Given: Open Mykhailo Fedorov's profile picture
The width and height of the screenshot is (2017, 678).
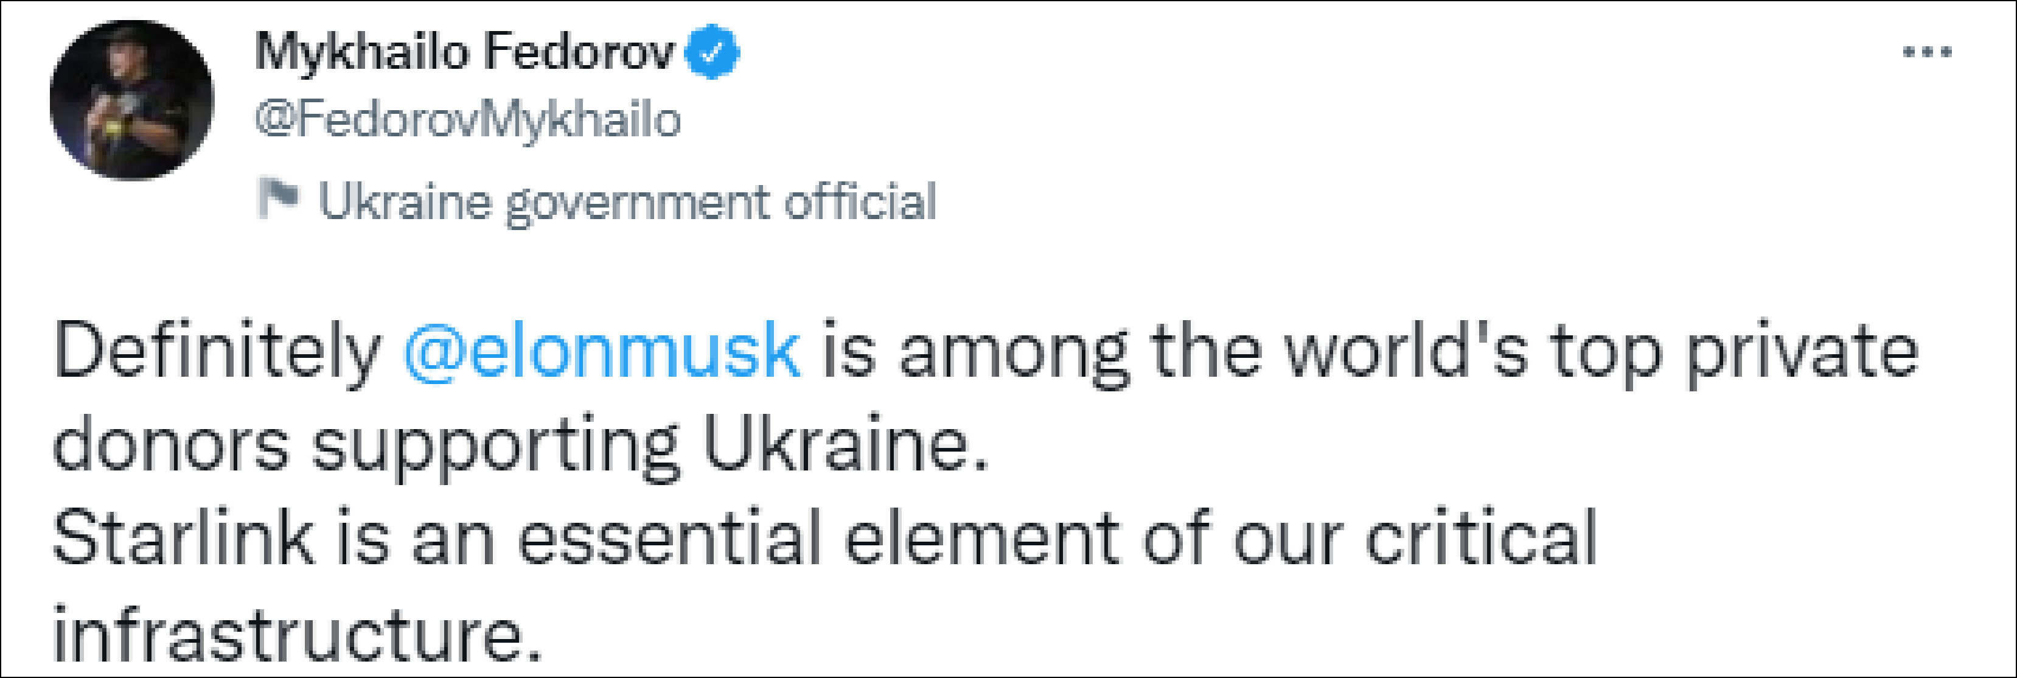Looking at the screenshot, I should pos(131,100).
